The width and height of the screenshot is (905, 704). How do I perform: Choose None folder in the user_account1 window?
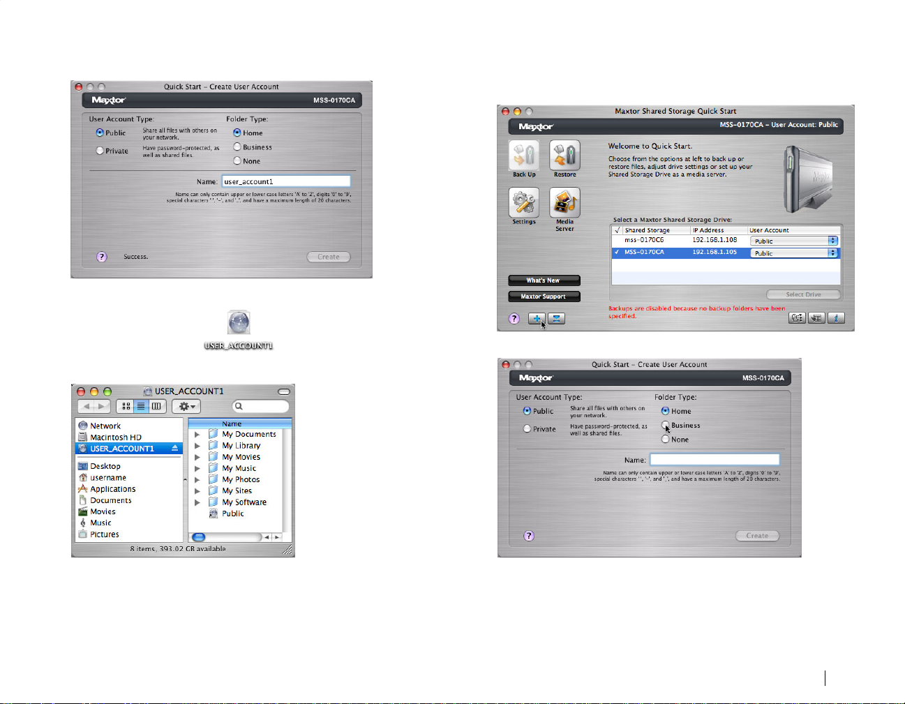(237, 161)
